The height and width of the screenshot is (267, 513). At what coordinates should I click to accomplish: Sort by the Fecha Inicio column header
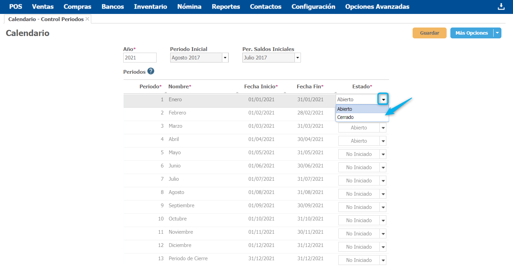(261, 87)
